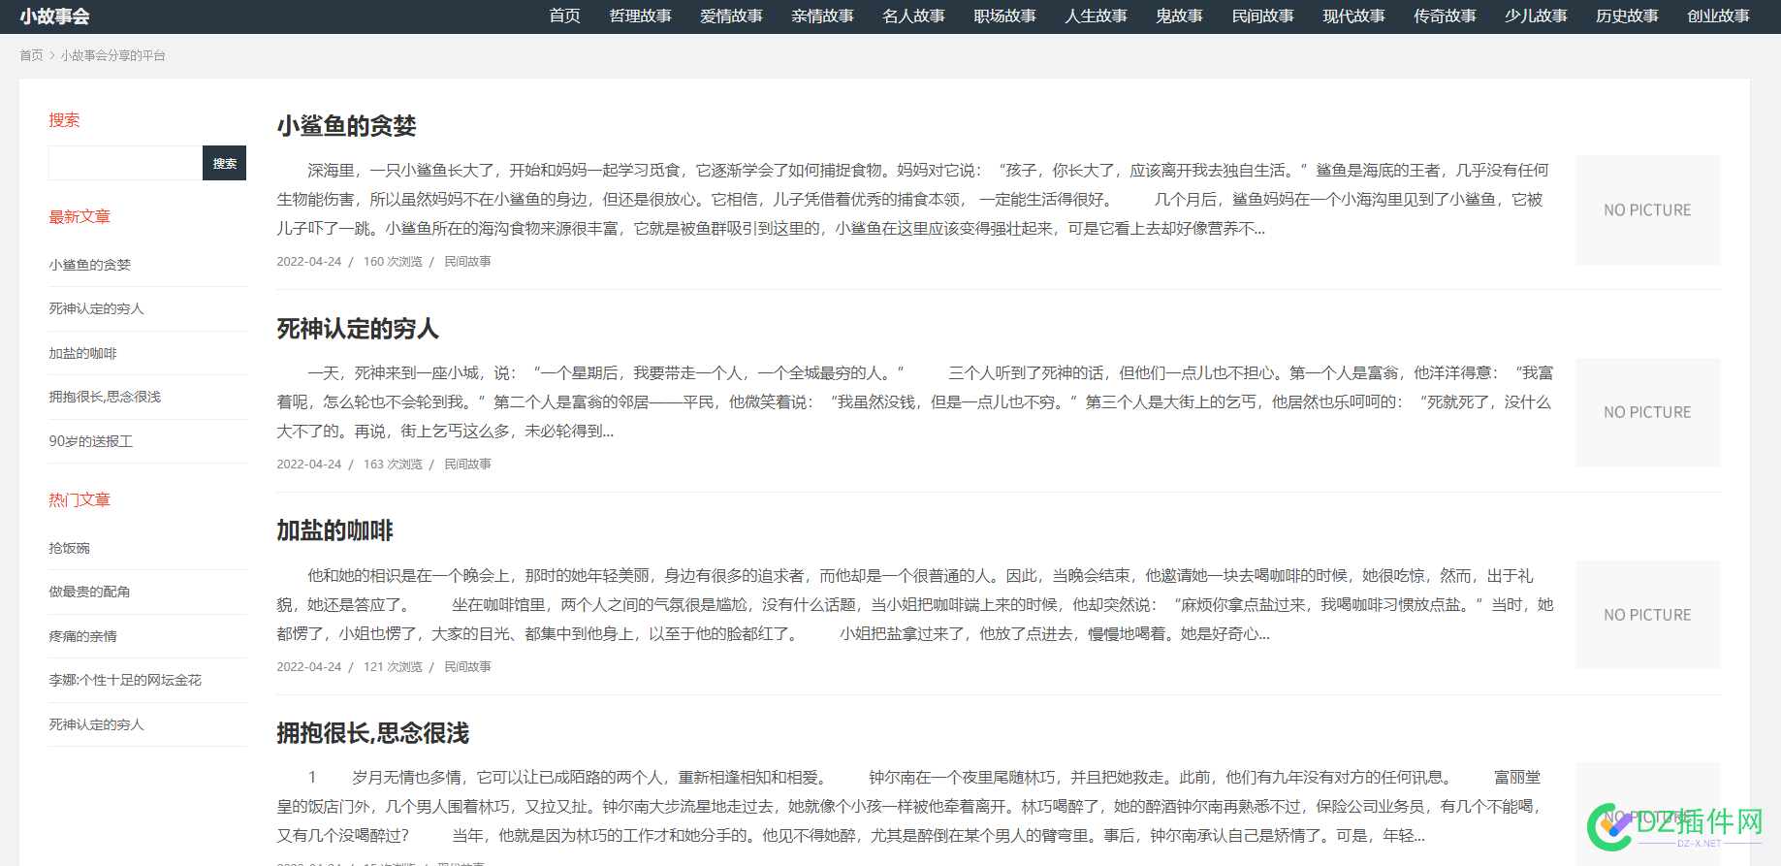The height and width of the screenshot is (866, 1781).
Task: Open 小鲨鱼的贪婪 in latest articles list
Action: 89,265
